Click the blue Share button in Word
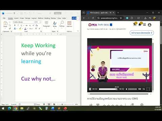162x121 pixels. pos(74,18)
